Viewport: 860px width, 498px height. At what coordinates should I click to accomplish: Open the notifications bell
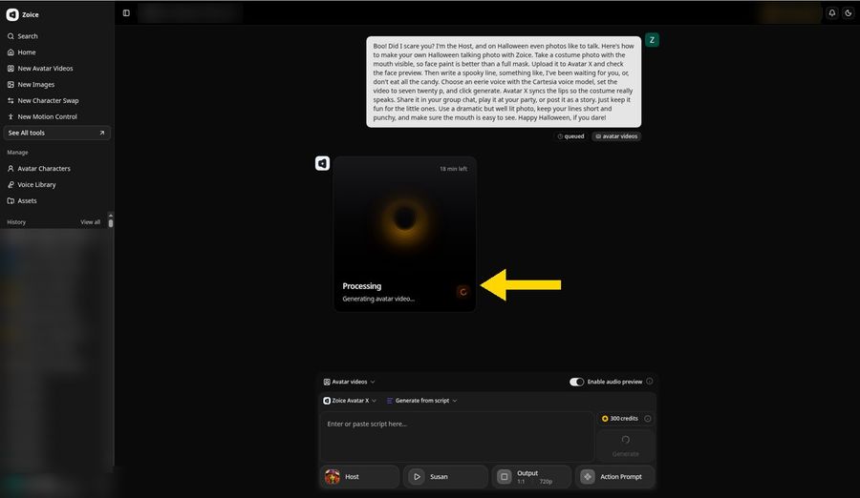coord(832,13)
